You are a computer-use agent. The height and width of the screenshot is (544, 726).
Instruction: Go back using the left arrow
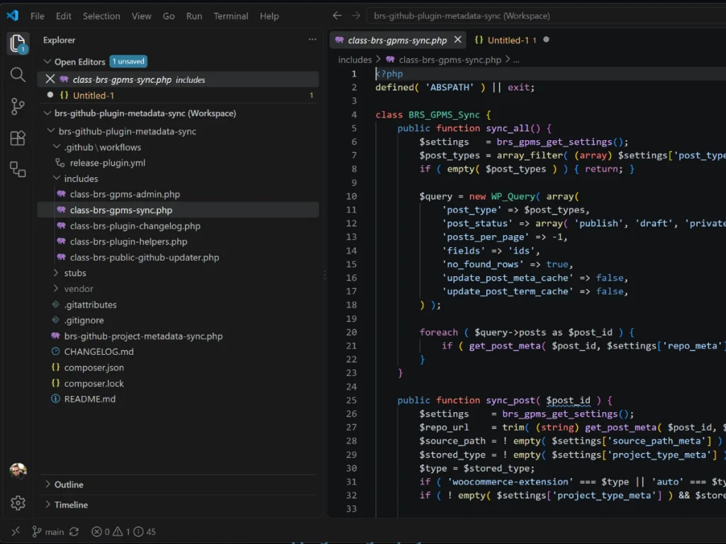337,16
